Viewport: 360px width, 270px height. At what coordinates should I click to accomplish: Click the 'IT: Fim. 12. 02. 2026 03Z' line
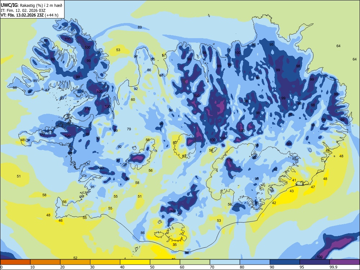[x=22, y=10]
